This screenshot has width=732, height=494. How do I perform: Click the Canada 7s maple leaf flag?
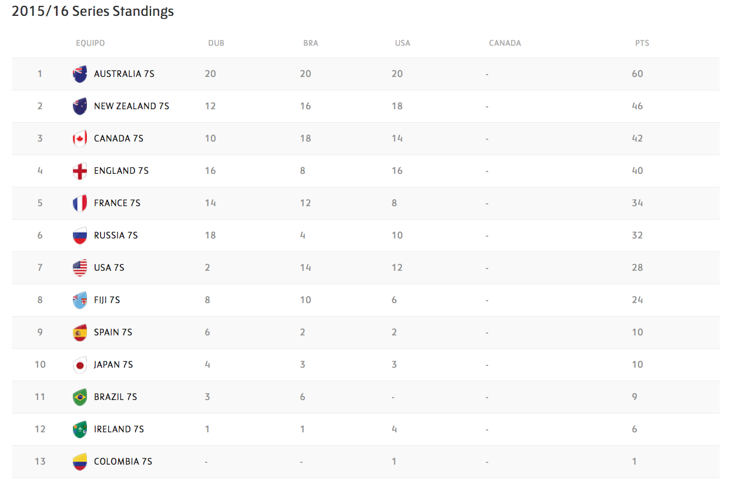pyautogui.click(x=80, y=139)
